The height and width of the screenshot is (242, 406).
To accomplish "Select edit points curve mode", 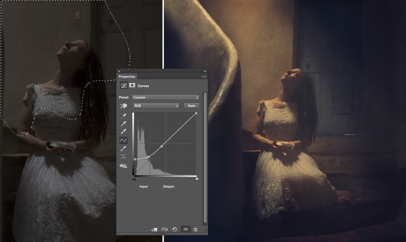I will (123, 140).
